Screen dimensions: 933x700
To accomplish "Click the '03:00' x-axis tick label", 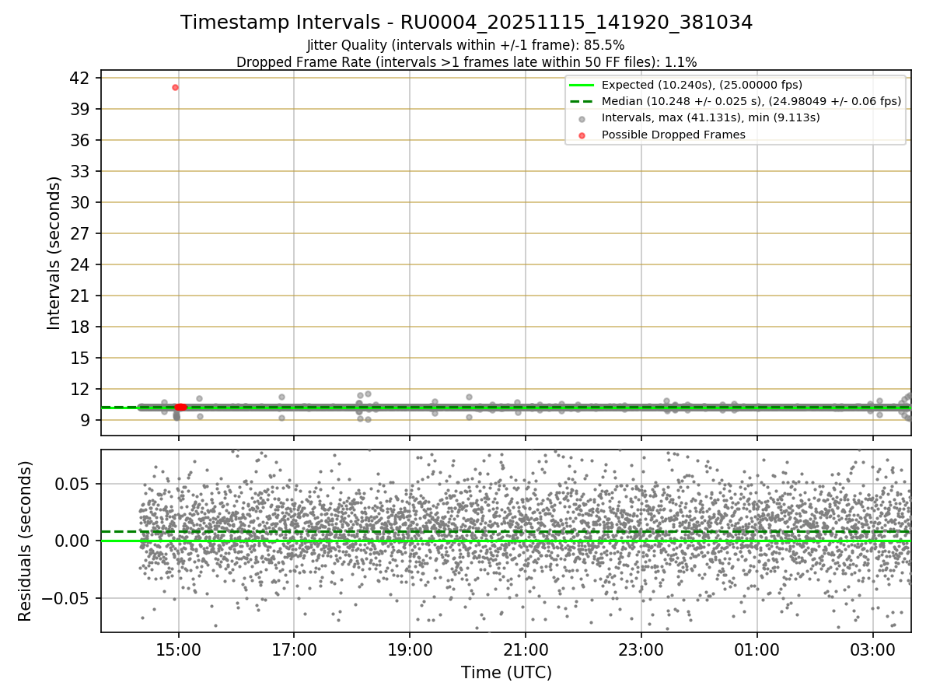I will [x=872, y=649].
